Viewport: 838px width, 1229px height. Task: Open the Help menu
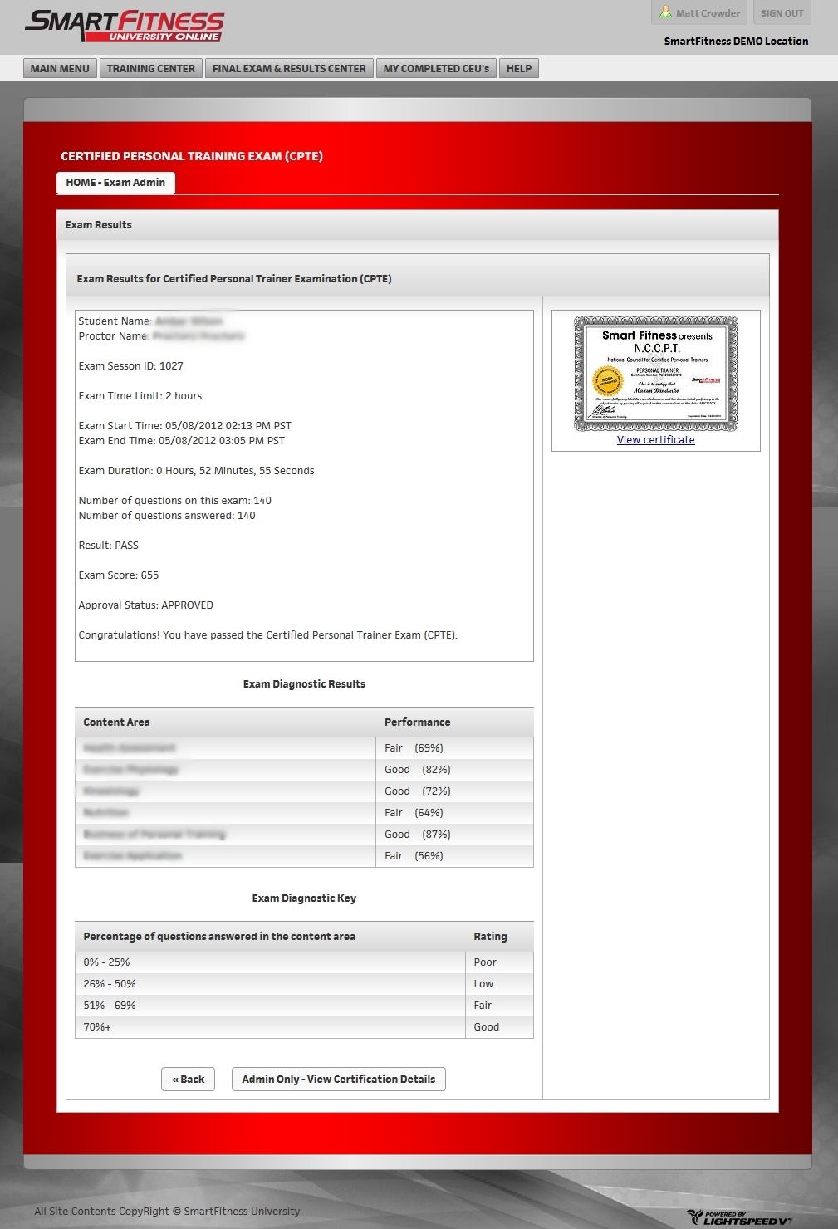[x=519, y=69]
